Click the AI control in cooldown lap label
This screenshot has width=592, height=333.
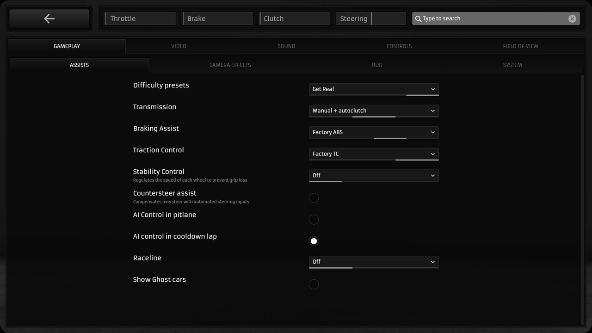(x=175, y=236)
